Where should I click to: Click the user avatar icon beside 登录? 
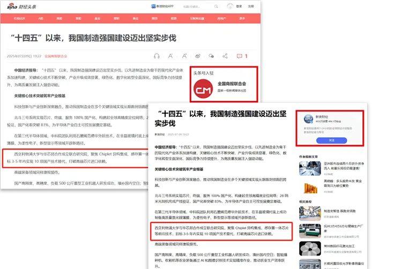pyautogui.click(x=230, y=6)
